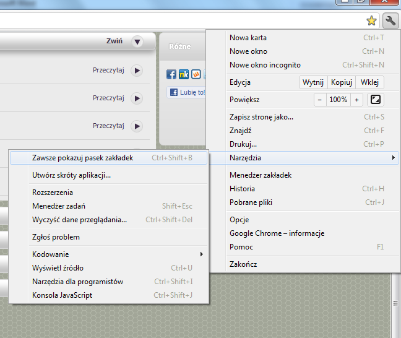Click the Kopiuj button
The height and width of the screenshot is (338, 401).
342,82
